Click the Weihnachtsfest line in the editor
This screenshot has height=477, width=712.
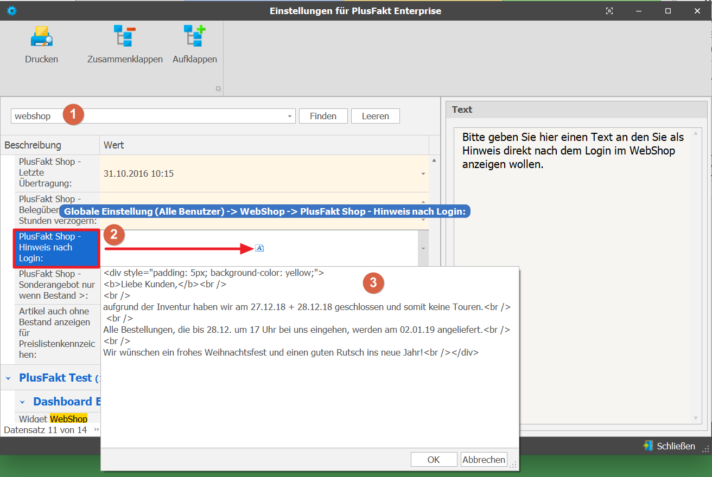[291, 352]
